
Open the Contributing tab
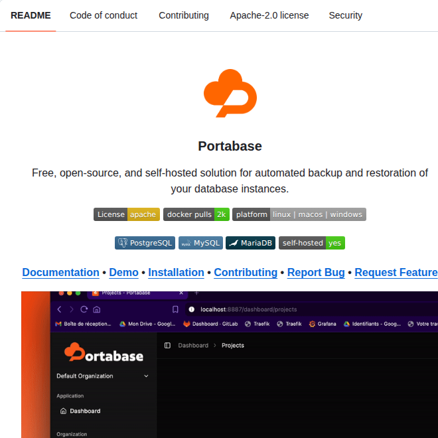pos(184,15)
